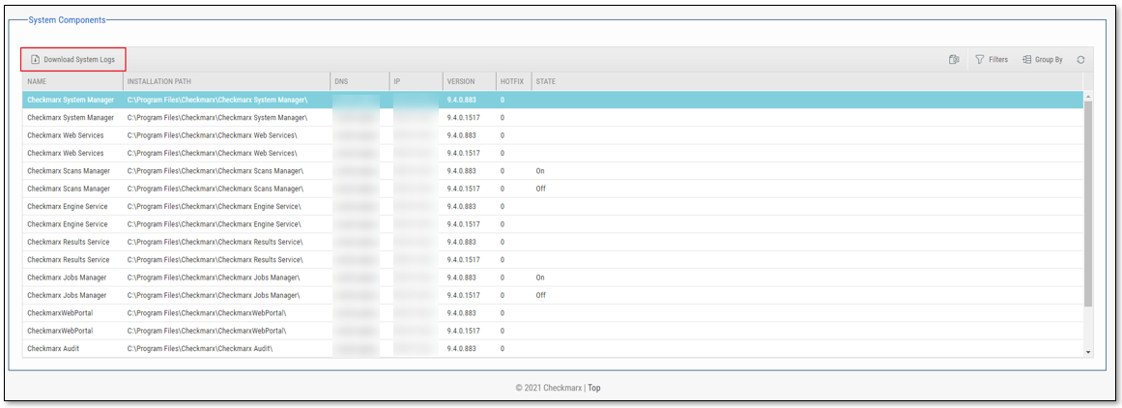
Task: Select Checkmarx Engine Service row version 9.4.0.883
Action: pyautogui.click(x=553, y=206)
